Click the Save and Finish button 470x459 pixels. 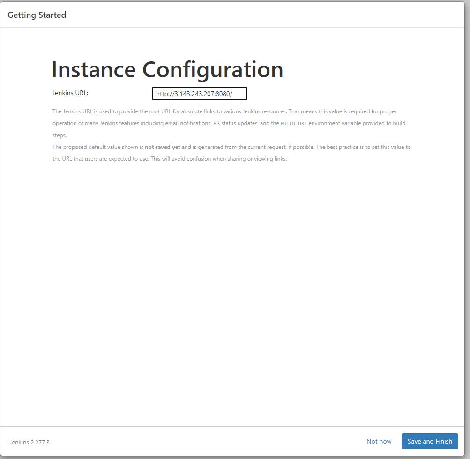[430, 441]
